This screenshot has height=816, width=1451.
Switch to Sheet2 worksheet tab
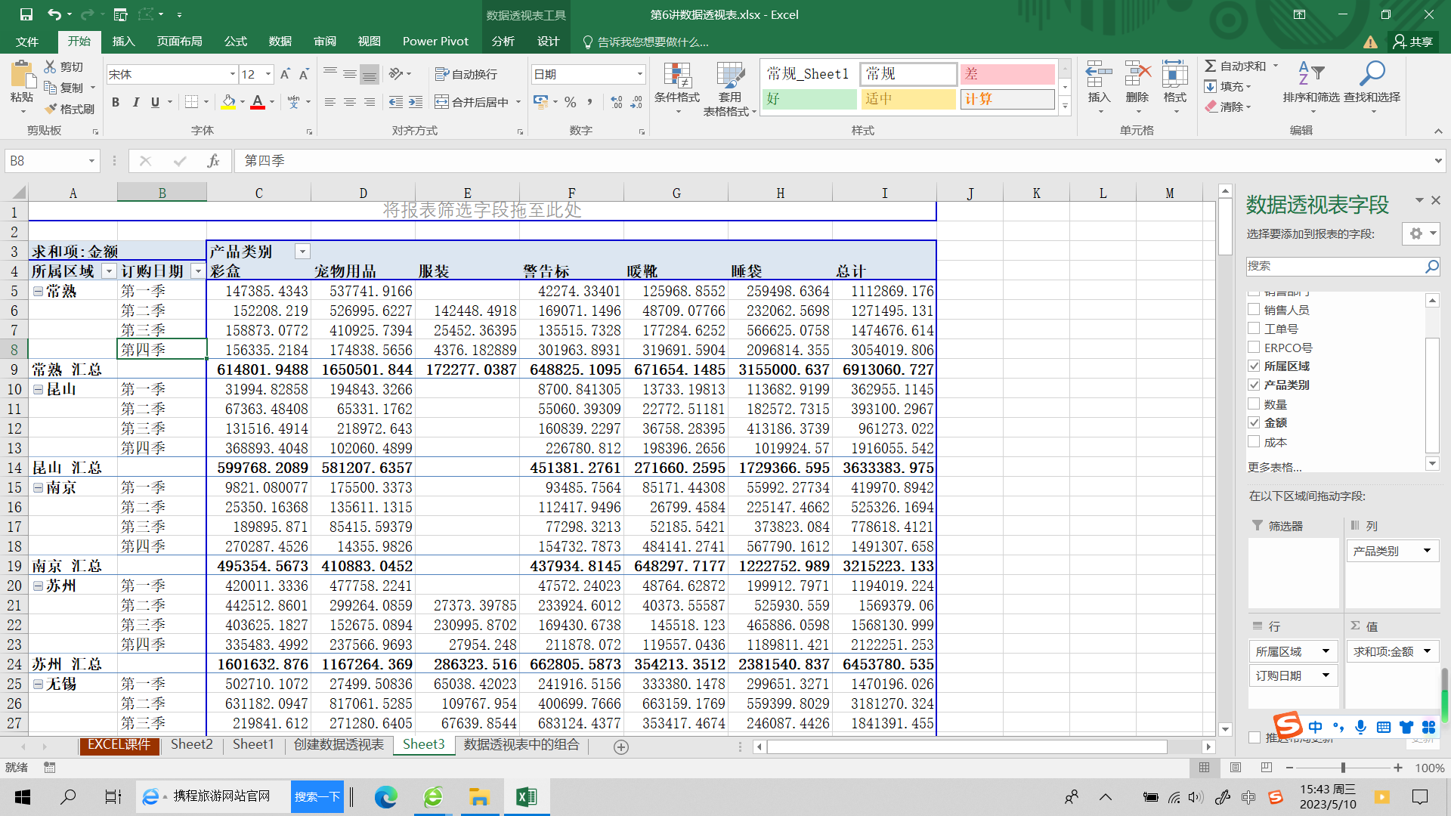point(191,745)
